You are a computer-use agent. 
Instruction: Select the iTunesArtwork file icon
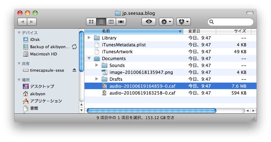tap(97, 51)
